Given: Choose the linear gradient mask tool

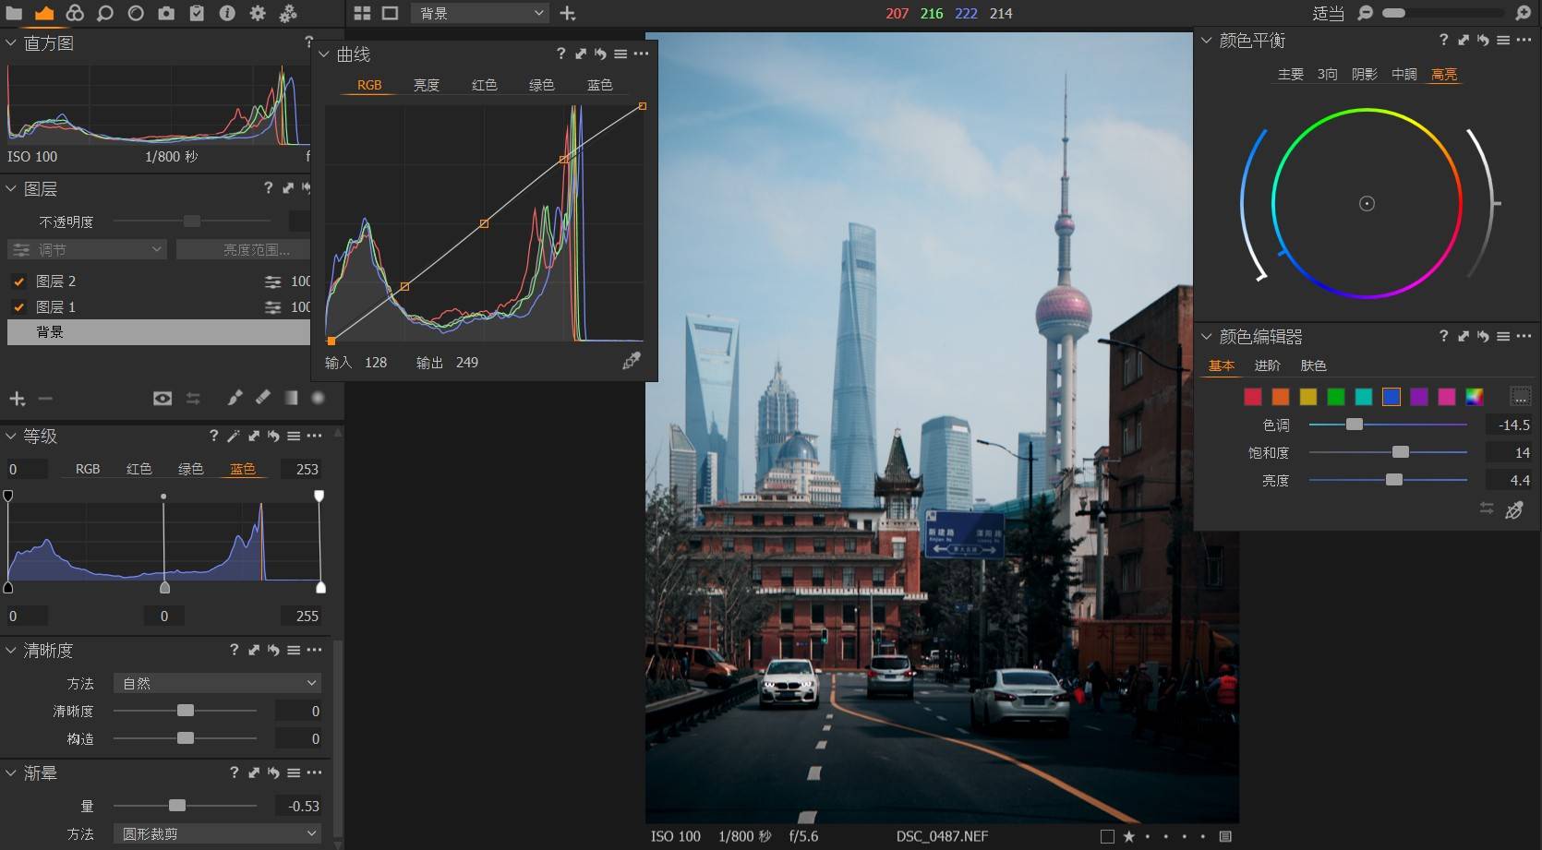Looking at the screenshot, I should (291, 398).
